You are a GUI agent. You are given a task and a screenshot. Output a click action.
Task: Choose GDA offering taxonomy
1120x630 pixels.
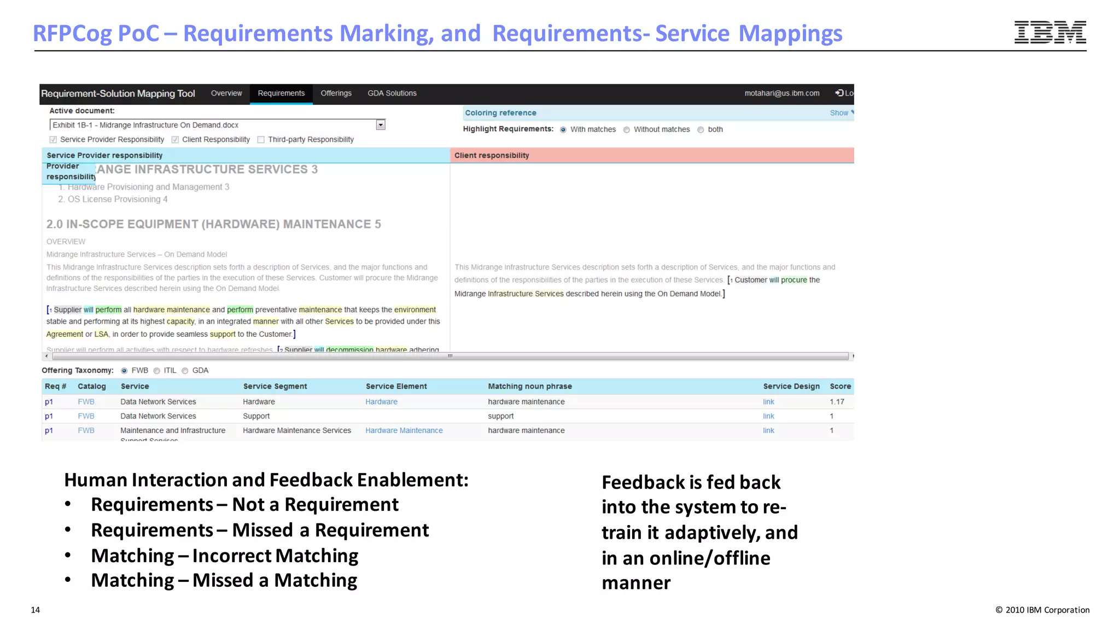185,371
